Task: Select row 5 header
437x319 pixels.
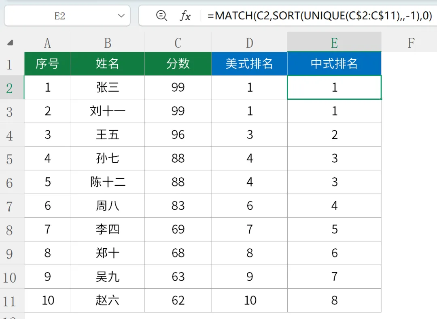Action: (x=12, y=159)
